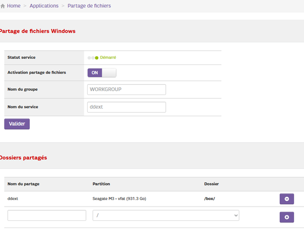
Task: Click the Home house icon in breadcrumb
Action: point(3,6)
